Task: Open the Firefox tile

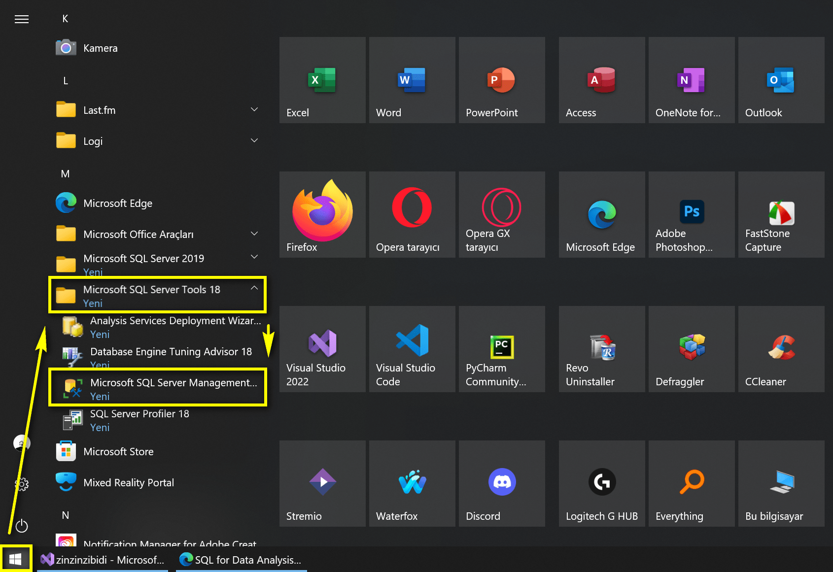Action: pyautogui.click(x=322, y=214)
